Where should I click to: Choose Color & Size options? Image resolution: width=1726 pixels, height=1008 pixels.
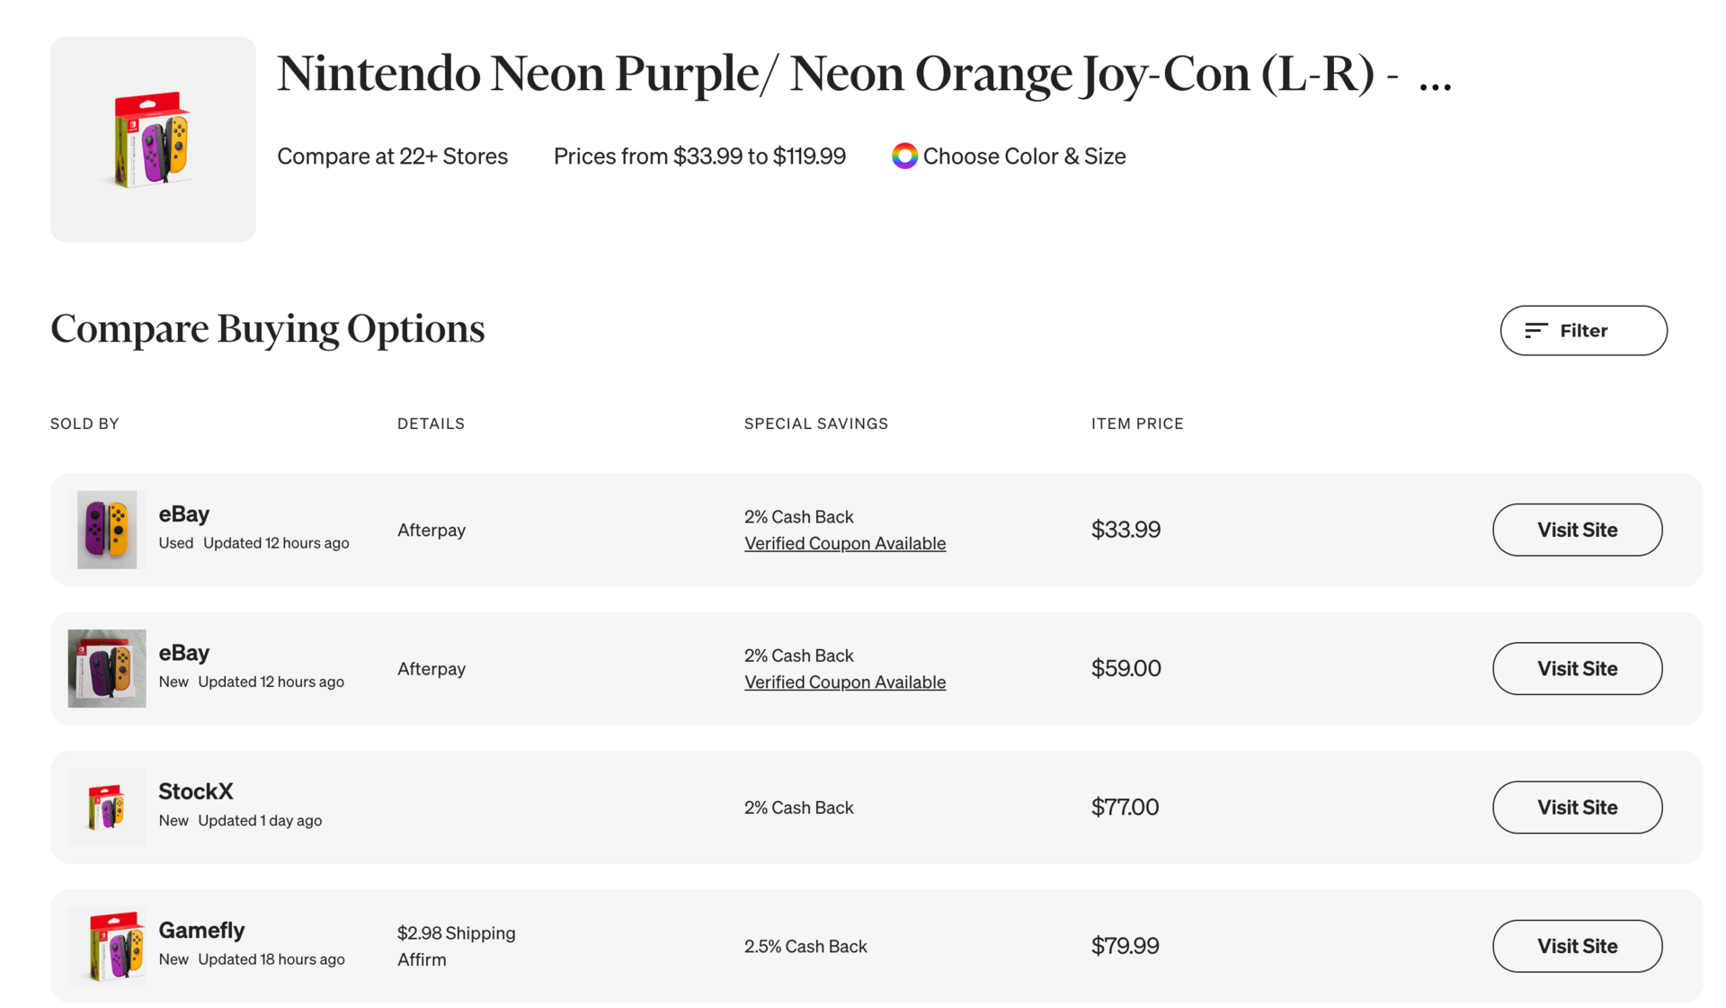1024,156
